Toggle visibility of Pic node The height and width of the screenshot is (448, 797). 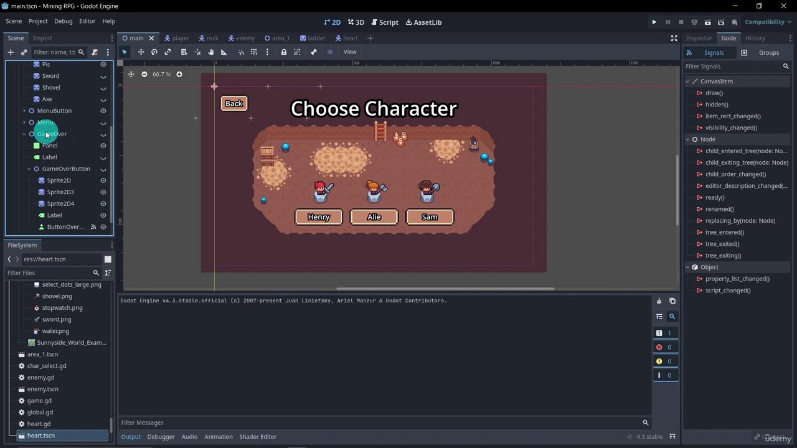103,64
